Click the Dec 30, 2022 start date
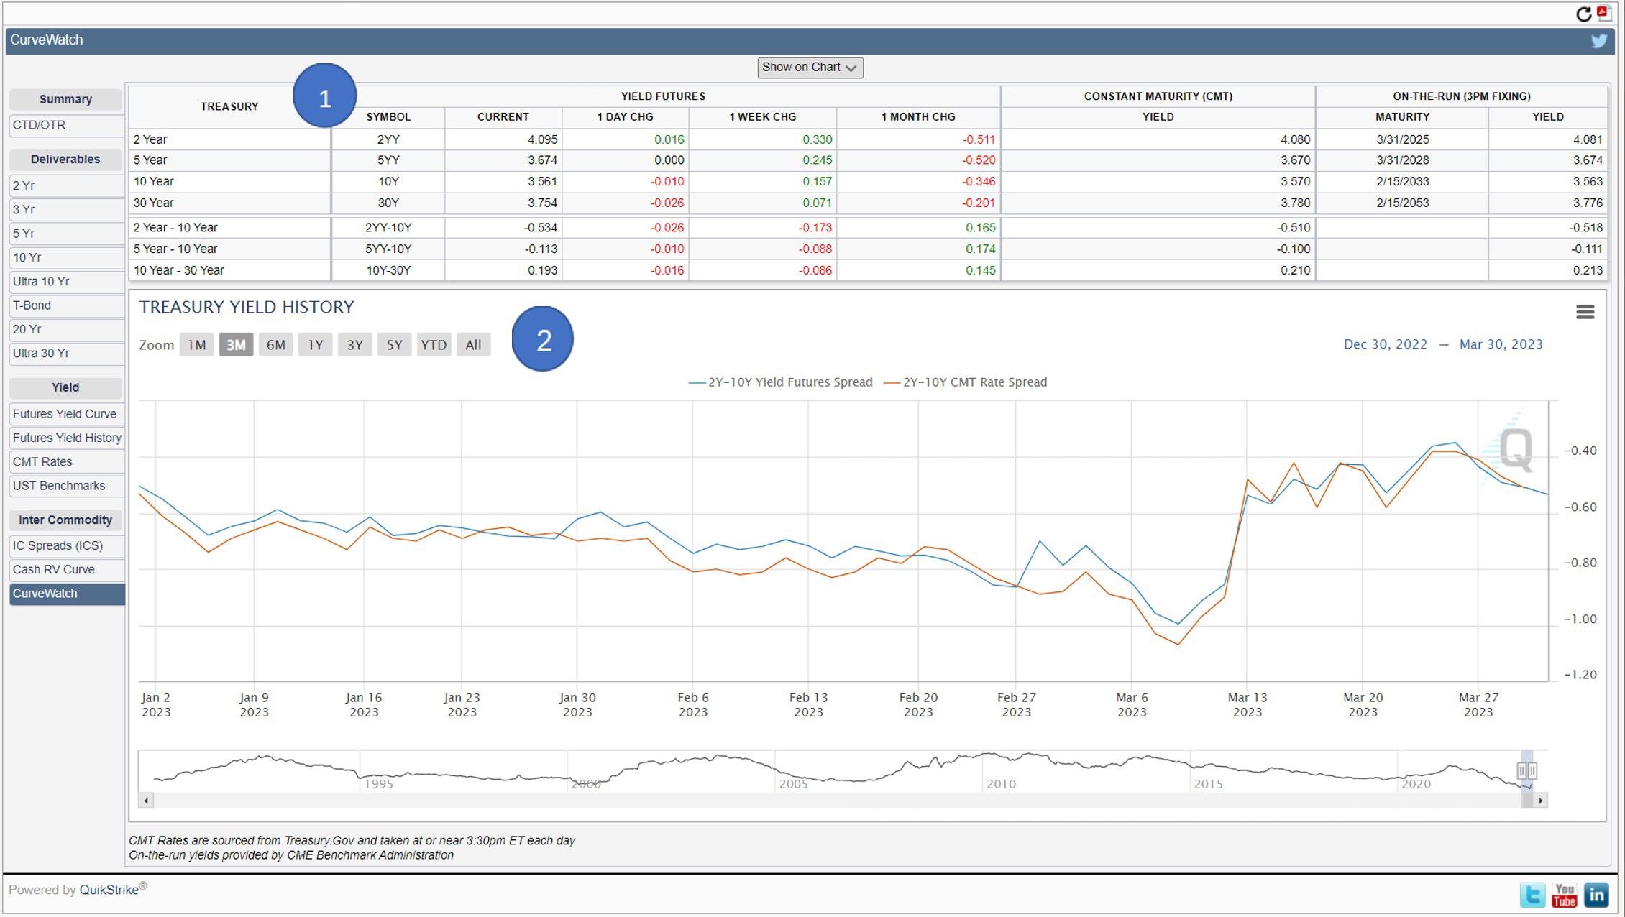The width and height of the screenshot is (1625, 917). [1385, 344]
